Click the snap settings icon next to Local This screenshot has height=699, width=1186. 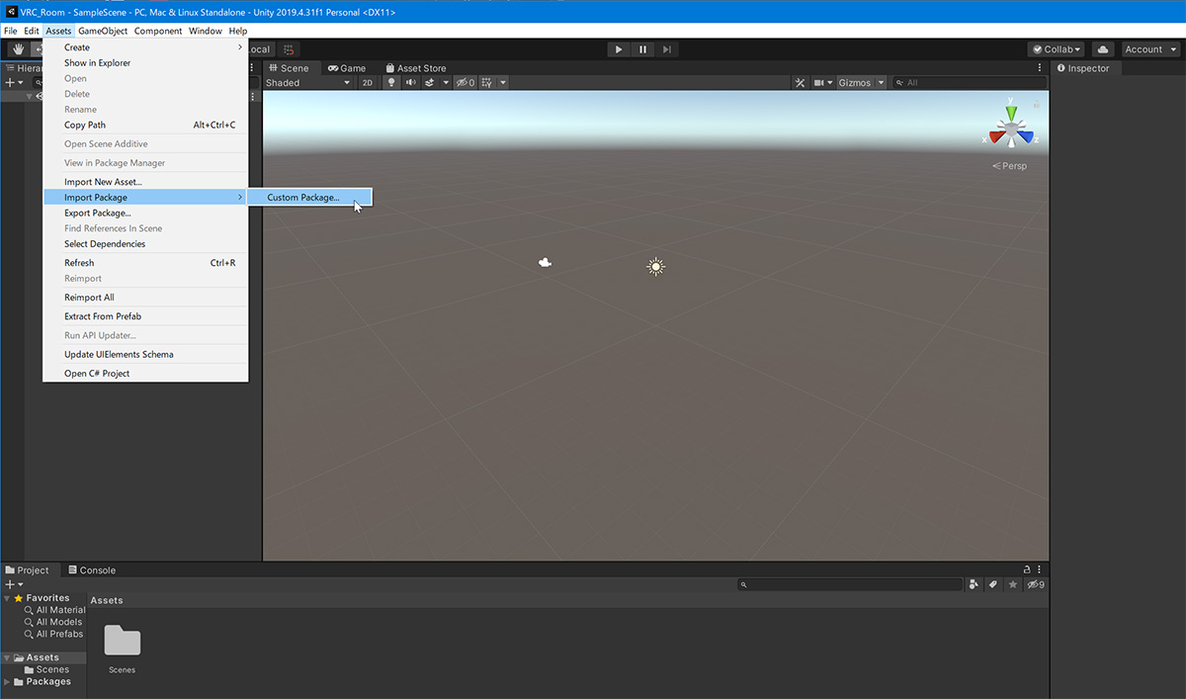pos(288,49)
